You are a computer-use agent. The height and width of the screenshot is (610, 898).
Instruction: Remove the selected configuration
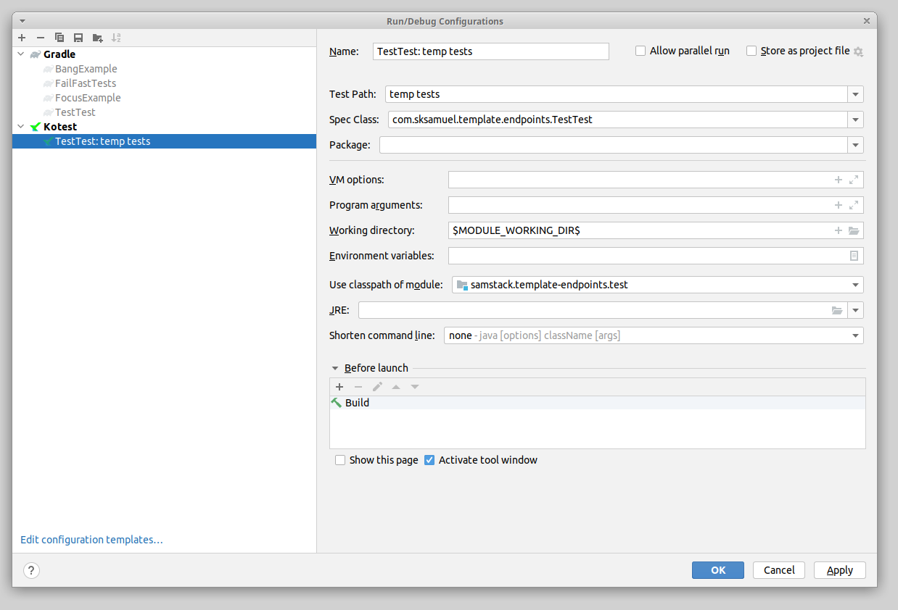[40, 38]
